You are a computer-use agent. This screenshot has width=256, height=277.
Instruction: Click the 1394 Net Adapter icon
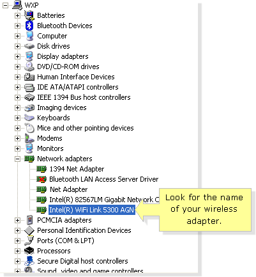click(x=41, y=169)
